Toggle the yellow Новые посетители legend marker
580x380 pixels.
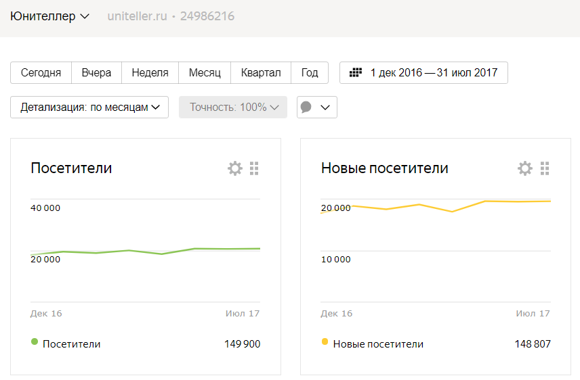click(325, 341)
